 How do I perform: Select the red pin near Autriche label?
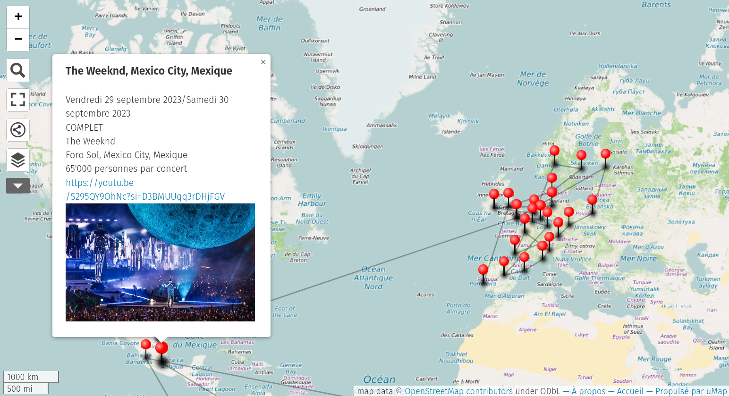(558, 222)
